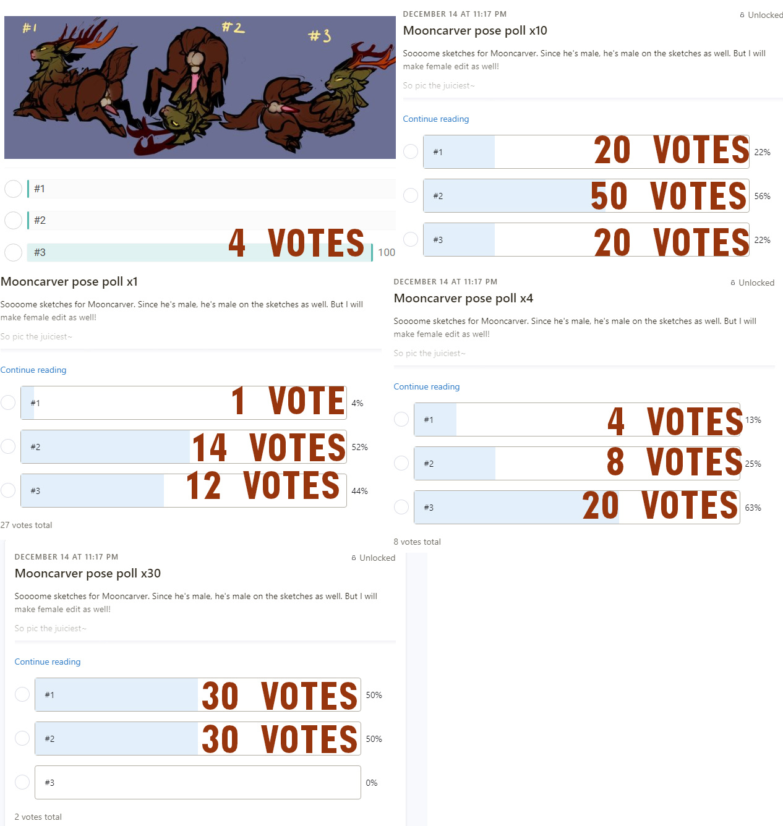Click the Mooncarver pose poll x30 title
The image size is (783, 826).
click(x=88, y=573)
